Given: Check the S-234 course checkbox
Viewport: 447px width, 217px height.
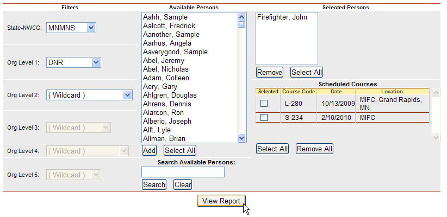Looking at the screenshot, I should click(264, 118).
